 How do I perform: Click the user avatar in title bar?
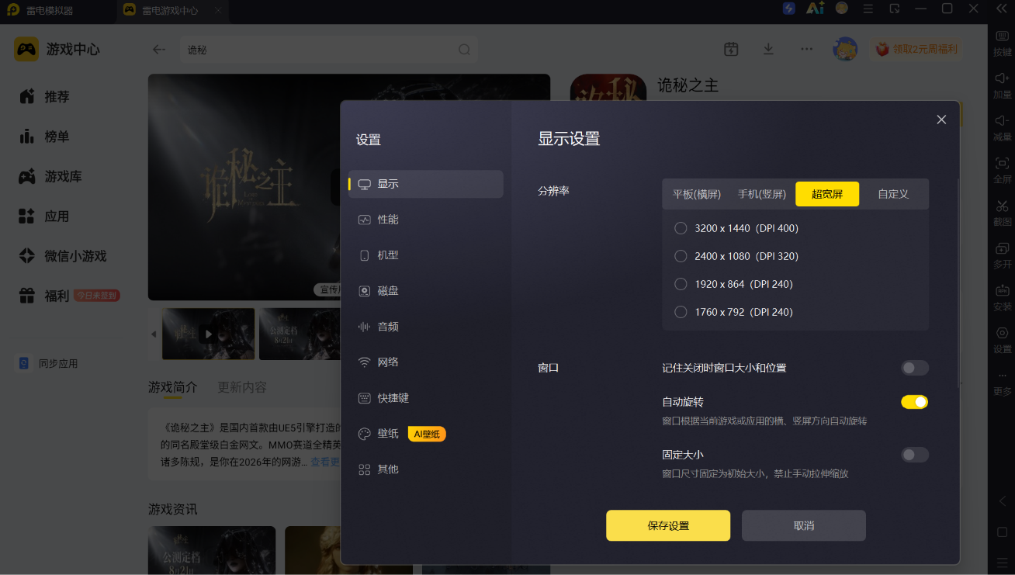842,9
